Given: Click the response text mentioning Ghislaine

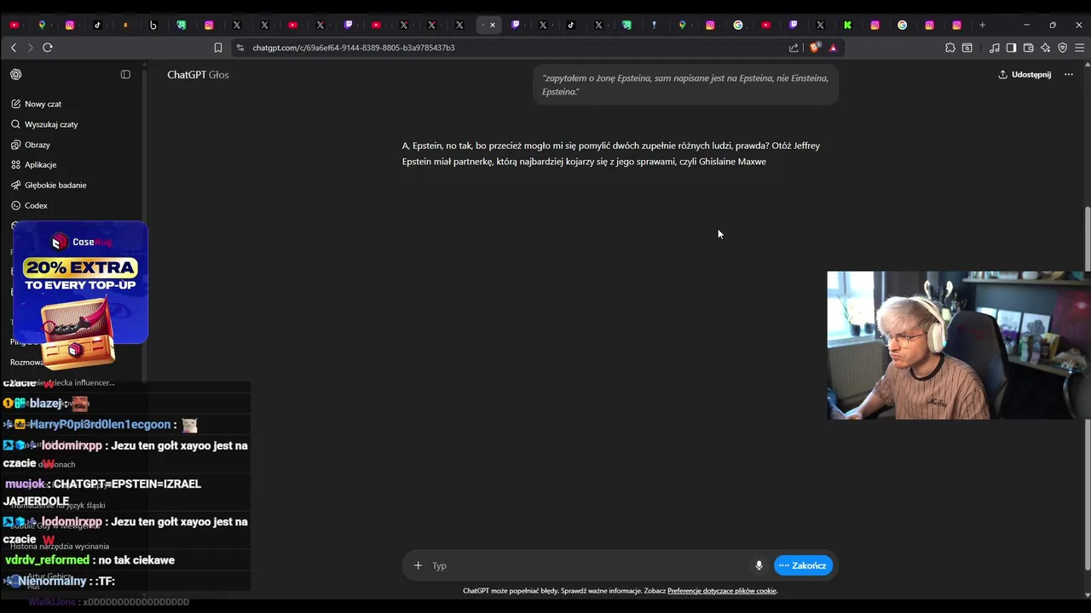Looking at the screenshot, I should [611, 153].
